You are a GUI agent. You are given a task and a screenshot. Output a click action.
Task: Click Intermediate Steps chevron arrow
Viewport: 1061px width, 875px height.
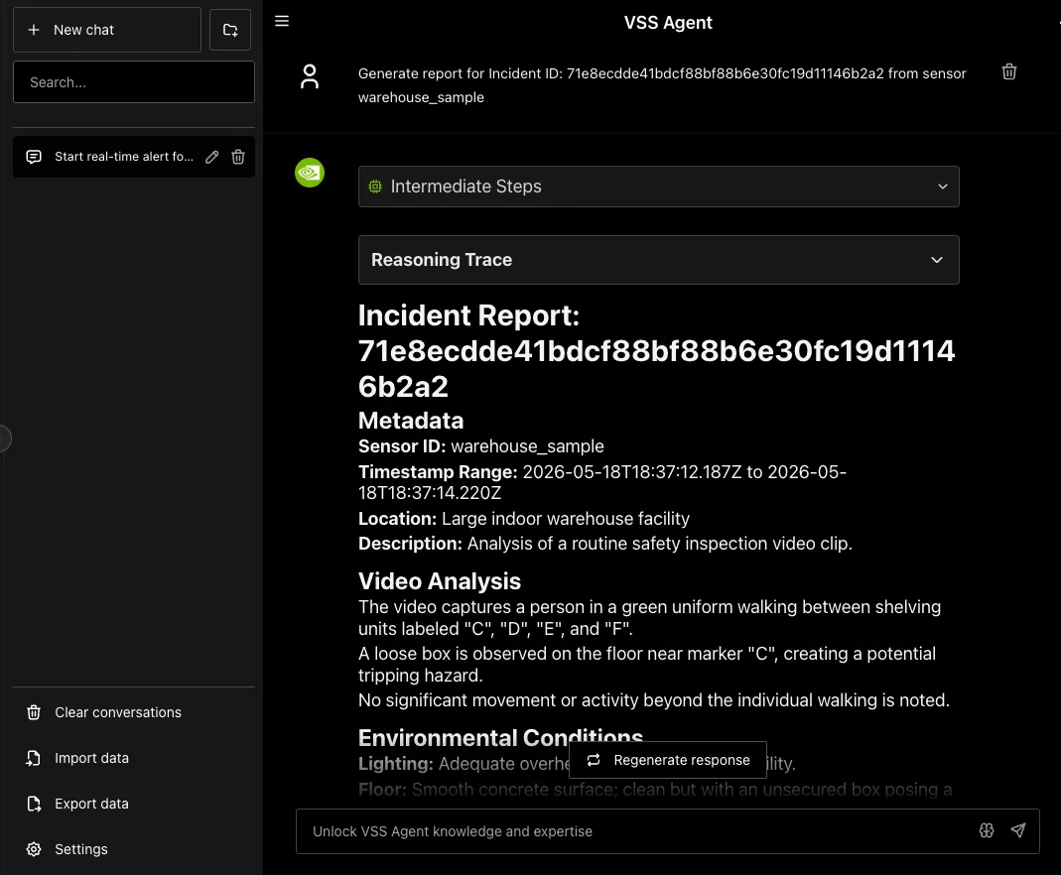[x=943, y=187]
